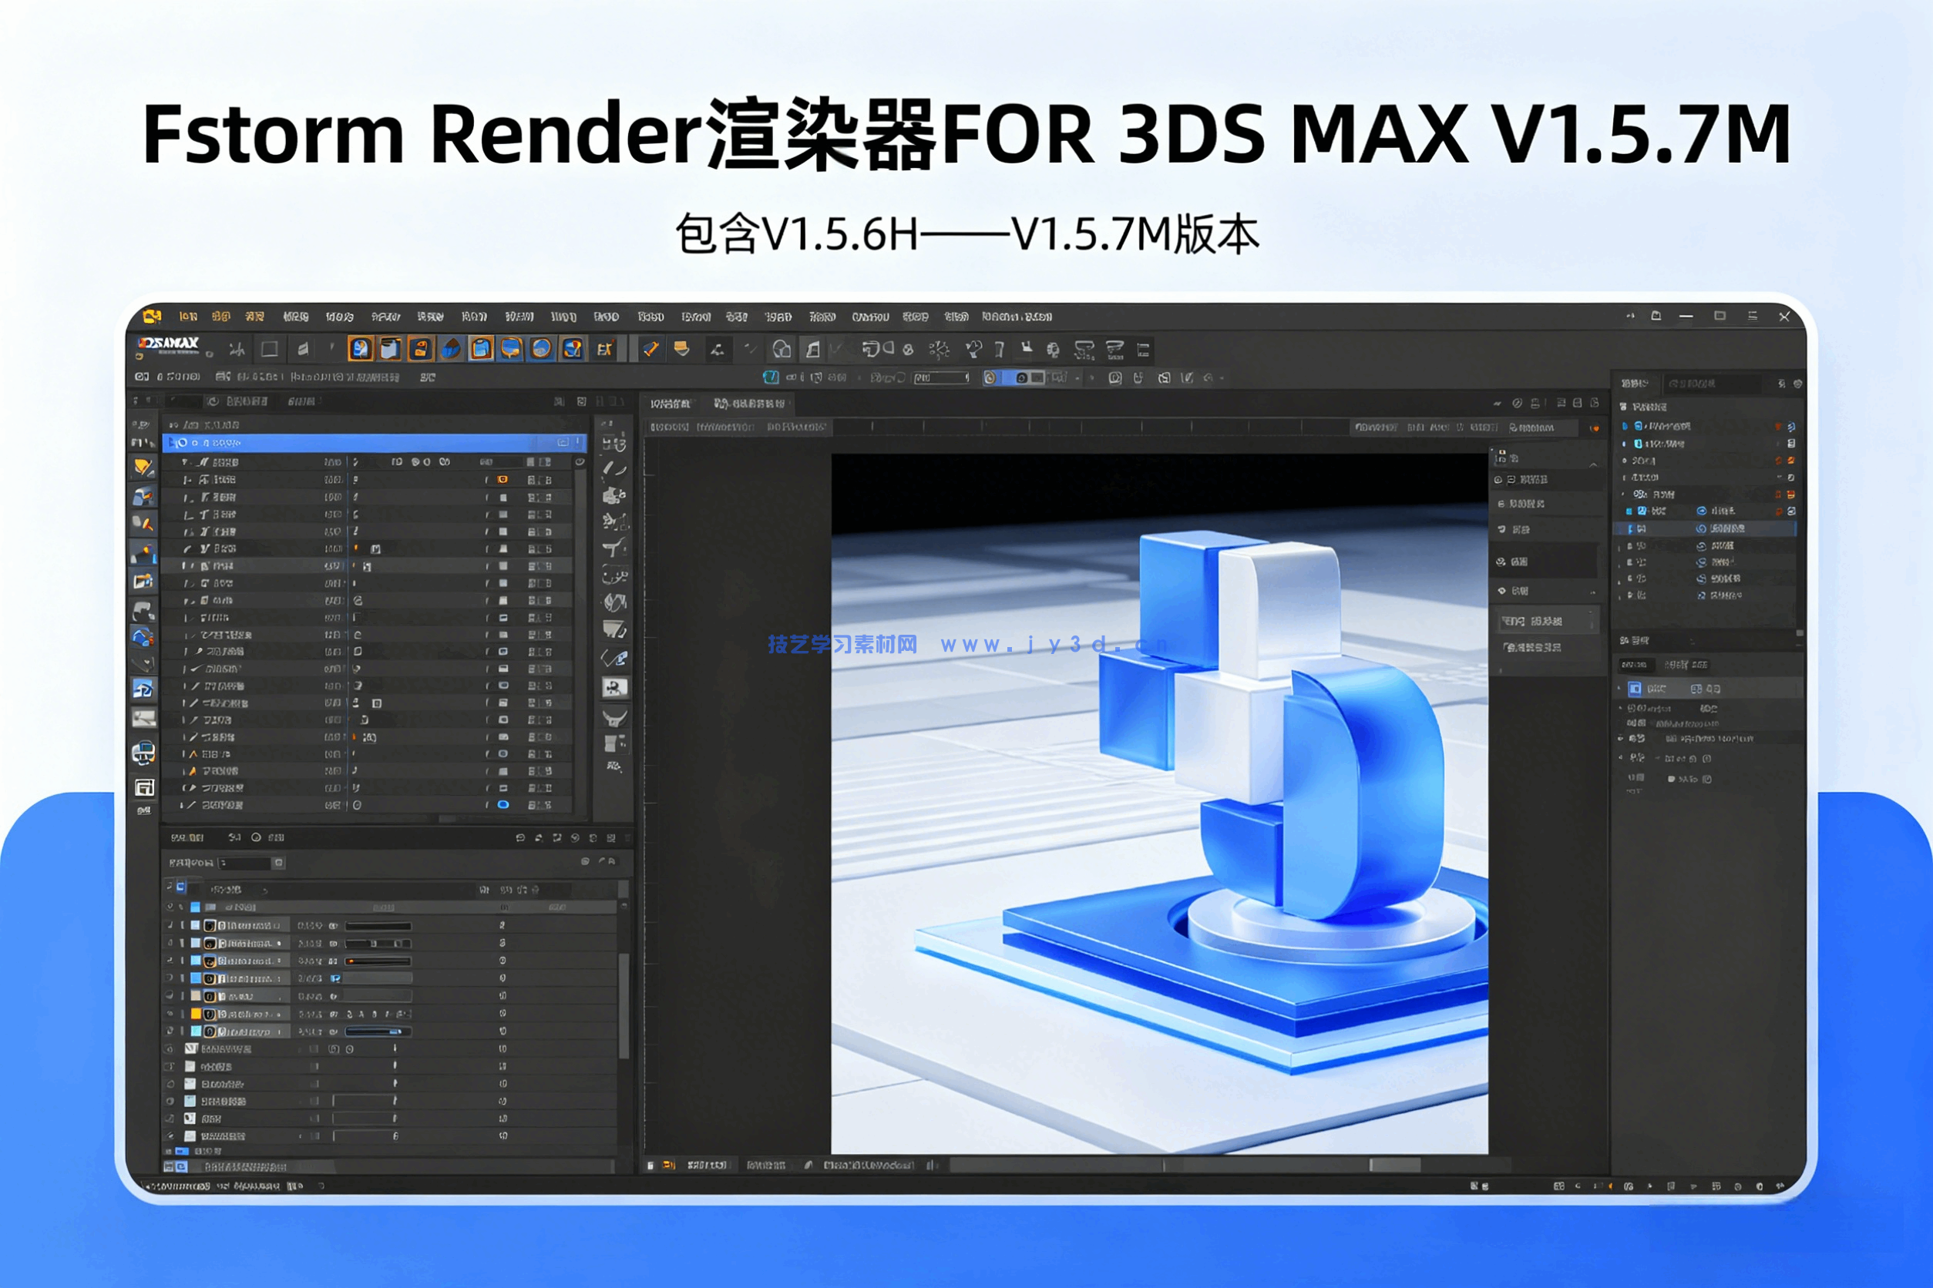The width and height of the screenshot is (1933, 1288).
Task: Click the orange bucket icon beside the pencil
Action: point(681,349)
